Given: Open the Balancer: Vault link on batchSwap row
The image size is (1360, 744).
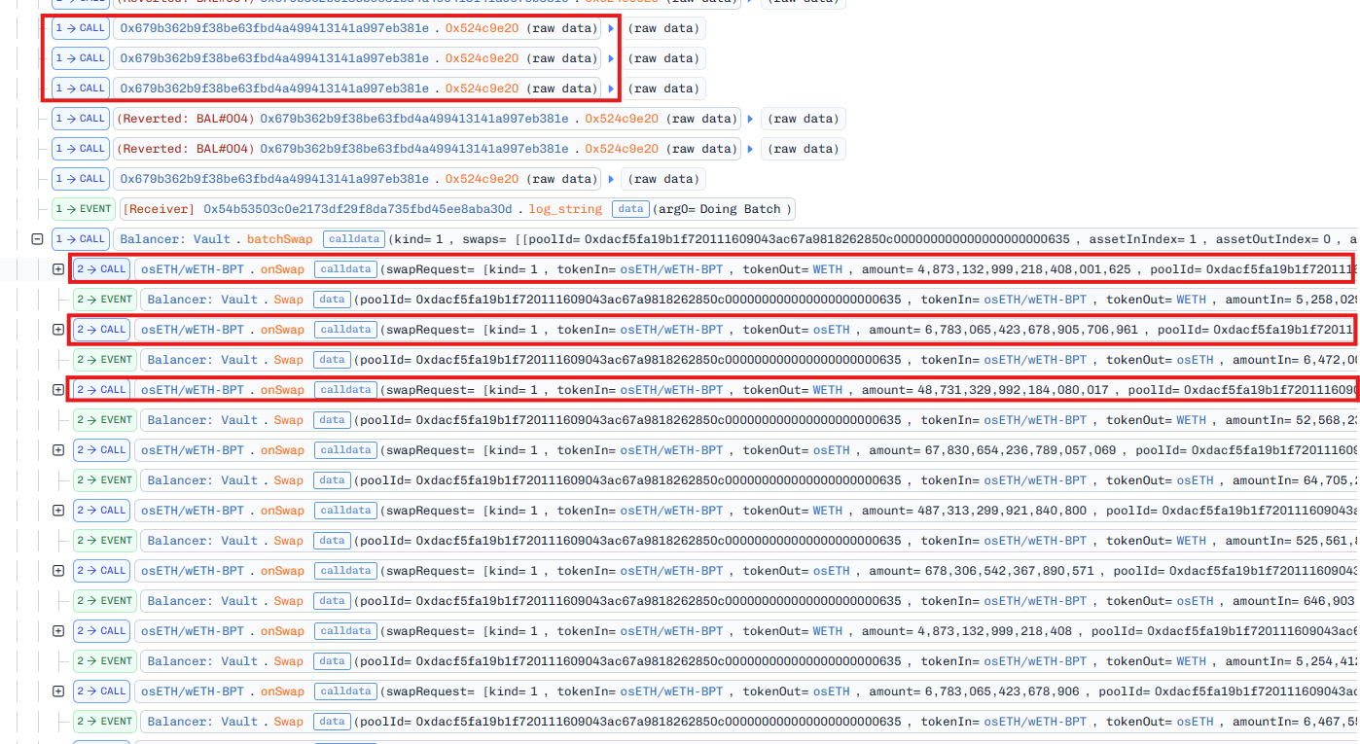Looking at the screenshot, I should (x=175, y=238).
